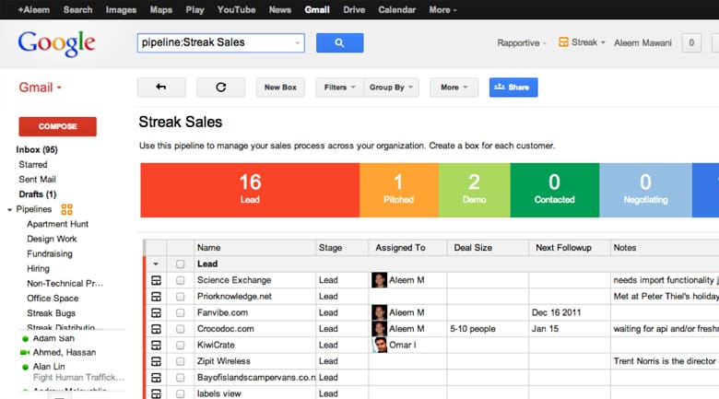Collapse the Lead group arrow
This screenshot has height=399, width=719.
click(156, 264)
